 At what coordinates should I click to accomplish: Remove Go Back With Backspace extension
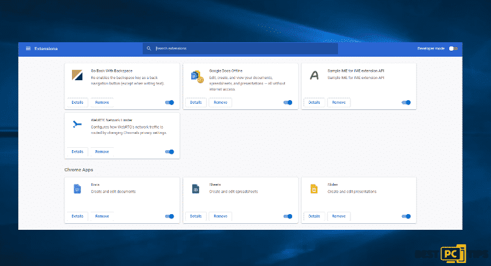102,103
